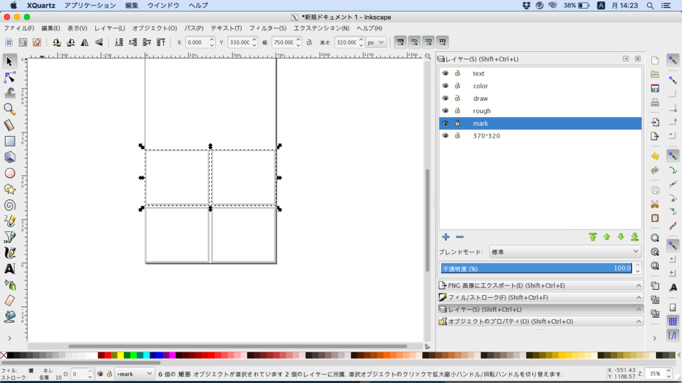Toggle visibility eye of color layer
The height and width of the screenshot is (383, 682).
[x=446, y=86]
